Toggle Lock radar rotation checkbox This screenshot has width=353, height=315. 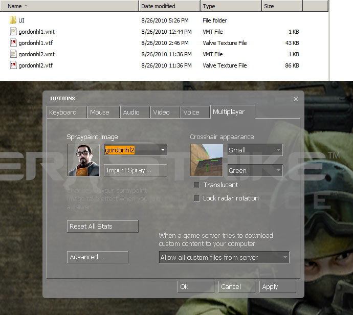pyautogui.click(x=196, y=198)
